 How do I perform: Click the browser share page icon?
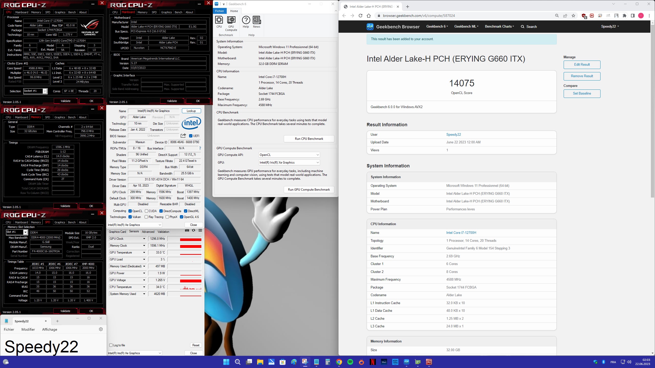[x=565, y=16]
